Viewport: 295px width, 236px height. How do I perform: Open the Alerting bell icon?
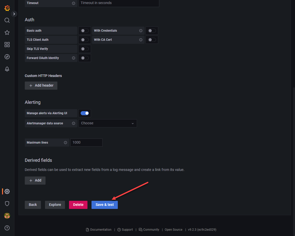click(x=7, y=69)
